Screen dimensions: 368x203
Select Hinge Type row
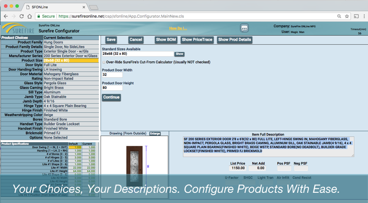point(50,106)
